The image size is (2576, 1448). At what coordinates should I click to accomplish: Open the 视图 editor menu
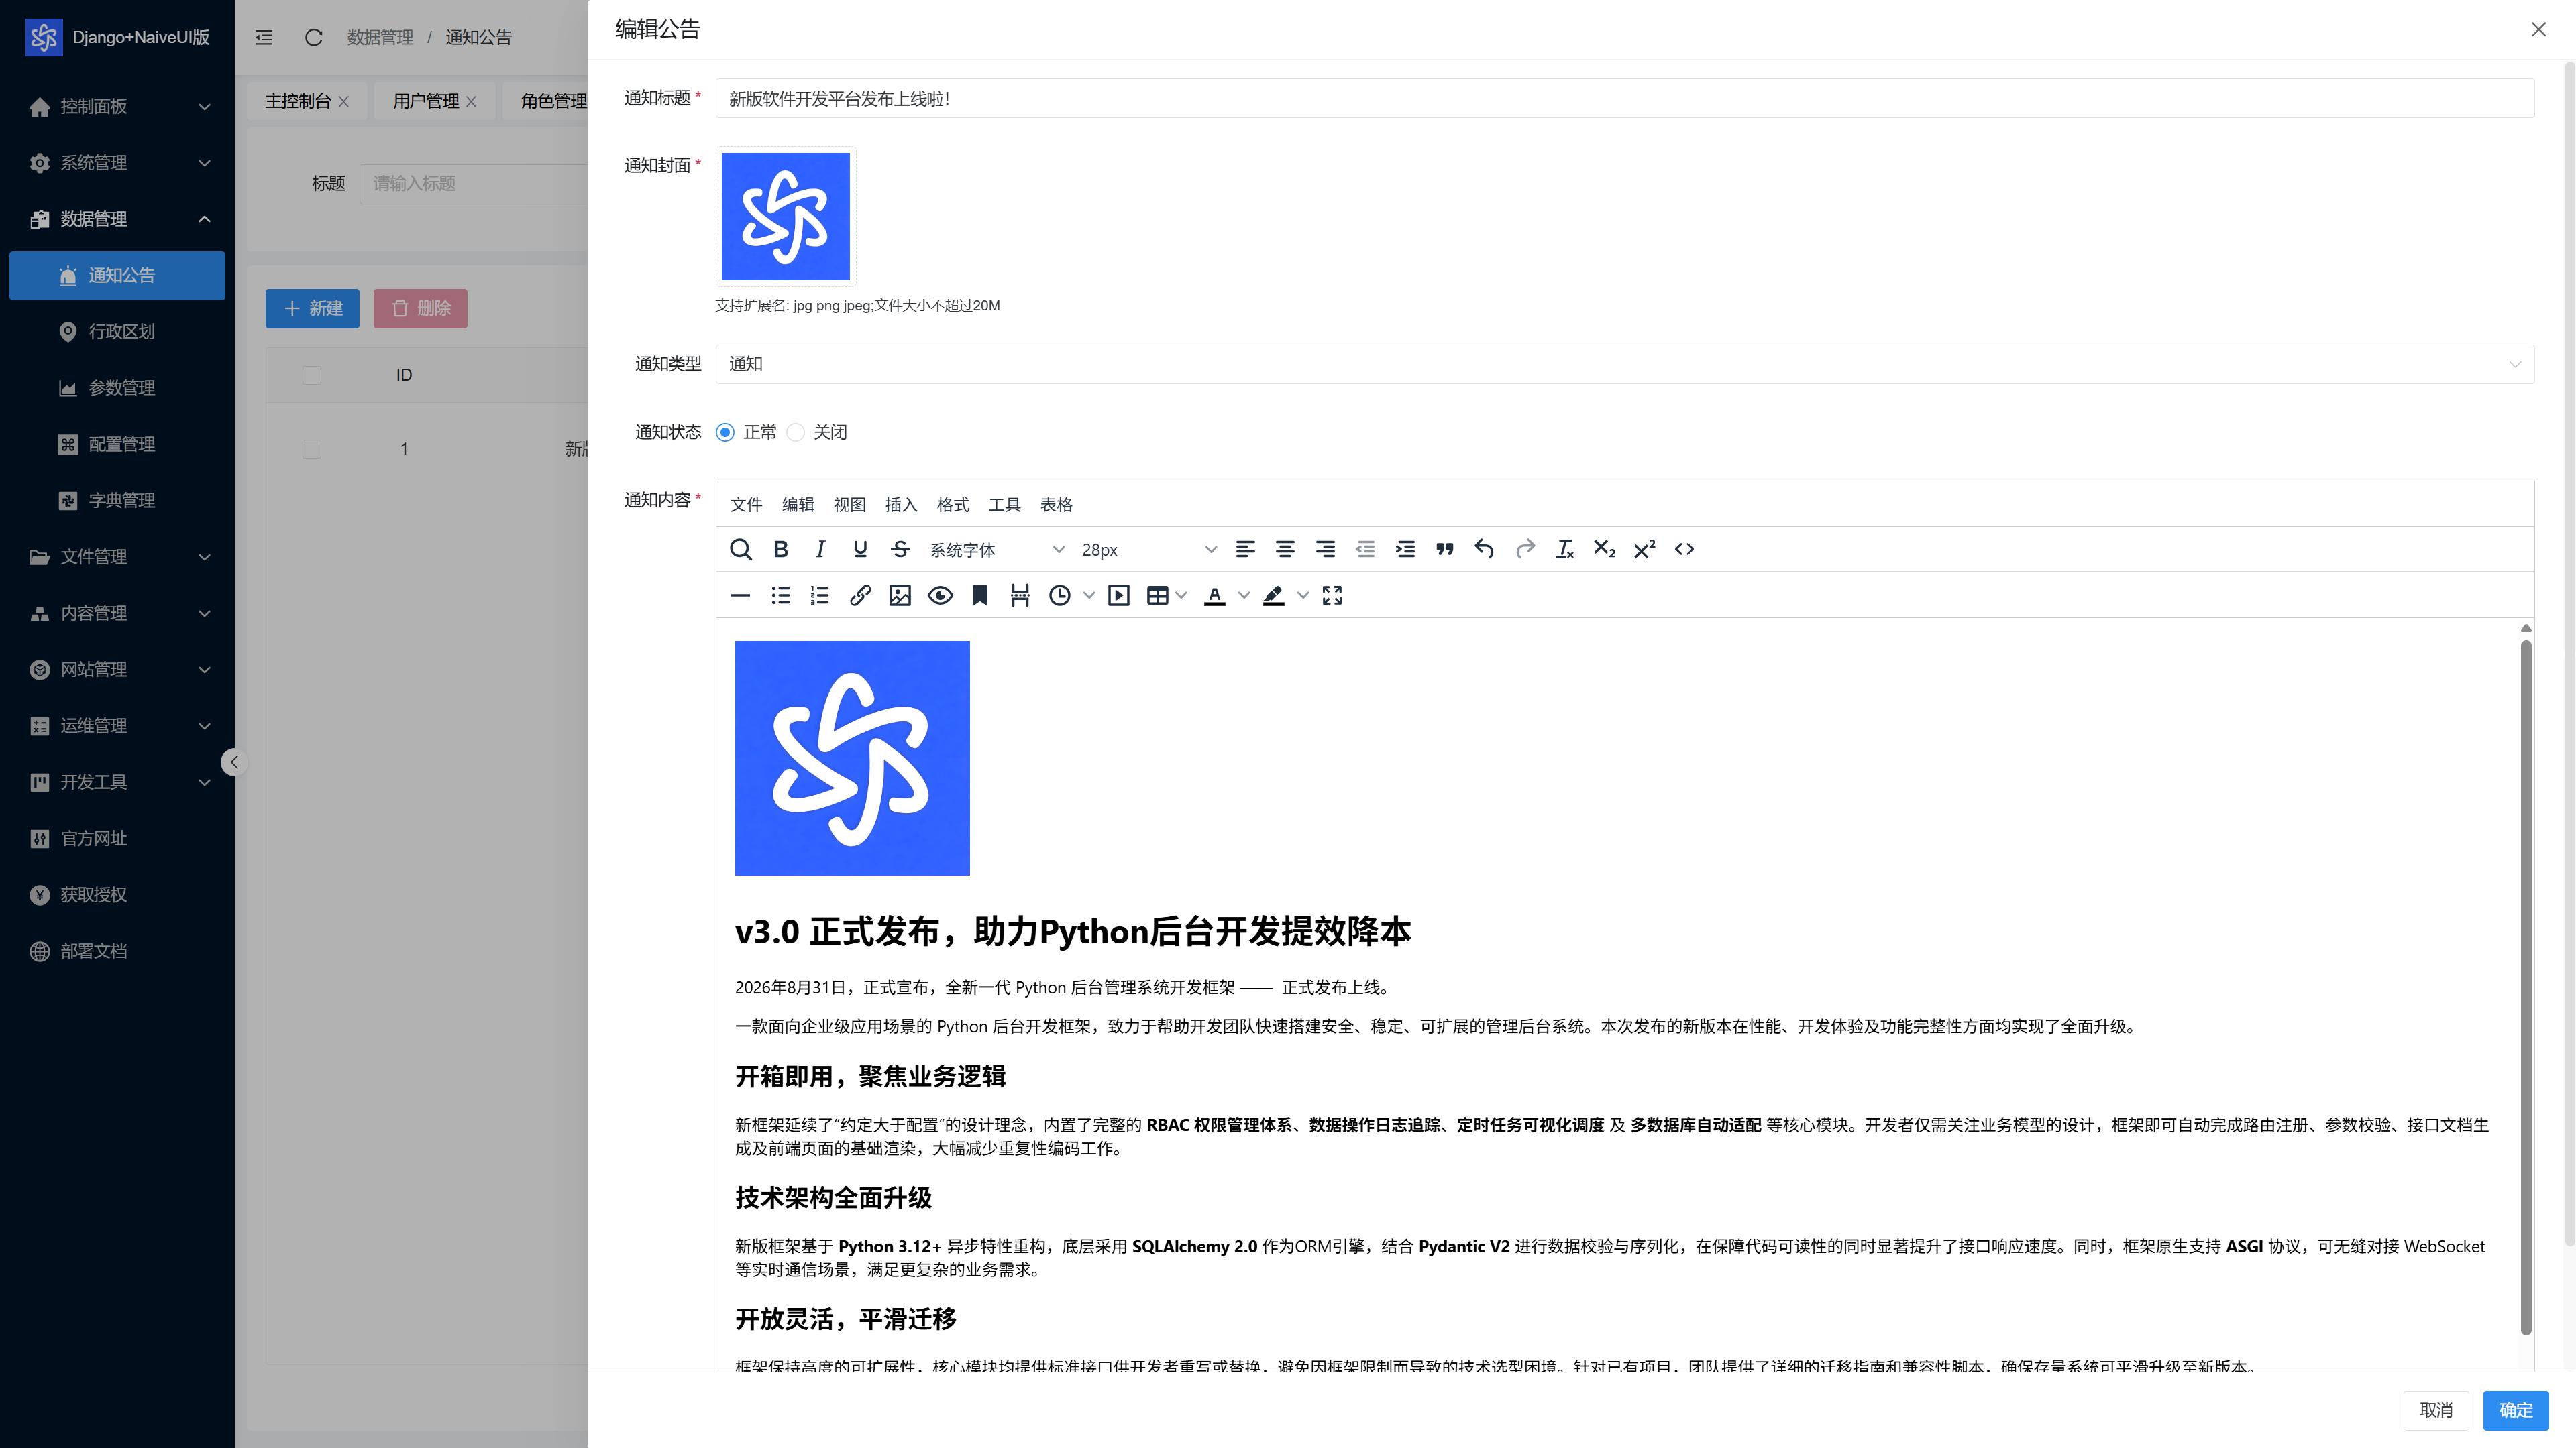(x=850, y=505)
